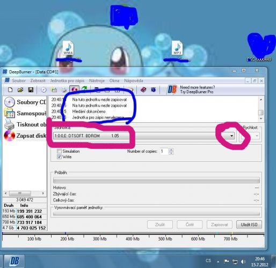Viewport: 276px width, 268px height.
Task: Select Samospouštění item in sidebar
Action: [x=25, y=114]
